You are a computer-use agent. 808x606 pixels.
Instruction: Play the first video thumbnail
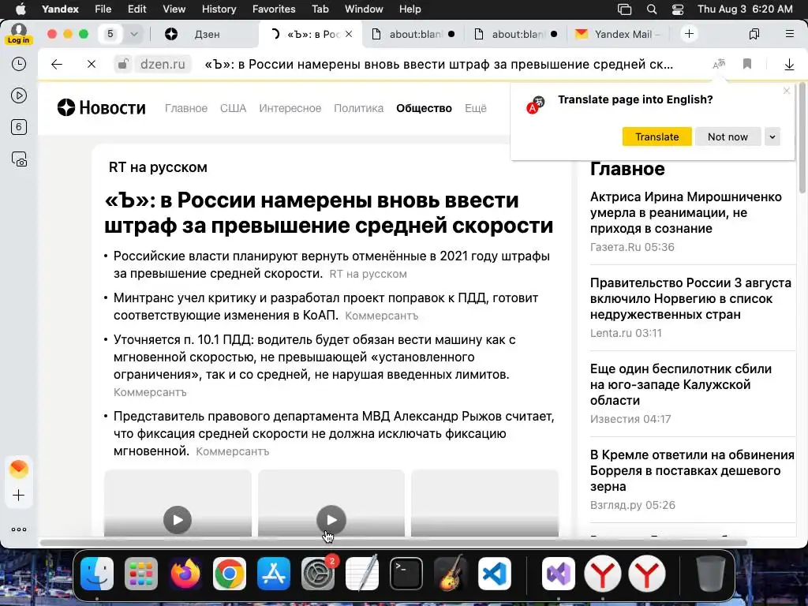(178, 520)
